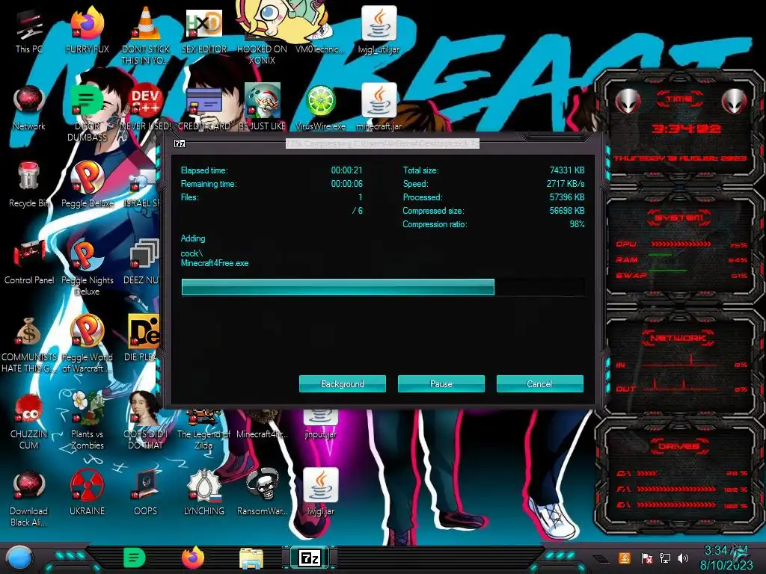Image resolution: width=766 pixels, height=574 pixels.
Task: Launch Peggle World of Warcraft
Action: [x=87, y=344]
